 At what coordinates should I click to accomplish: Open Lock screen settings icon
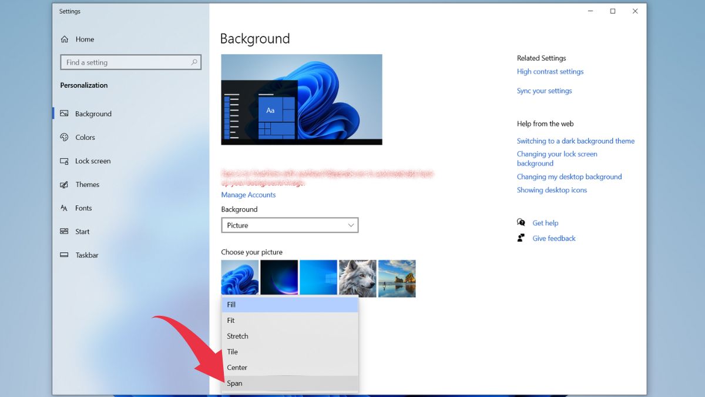[65, 161]
